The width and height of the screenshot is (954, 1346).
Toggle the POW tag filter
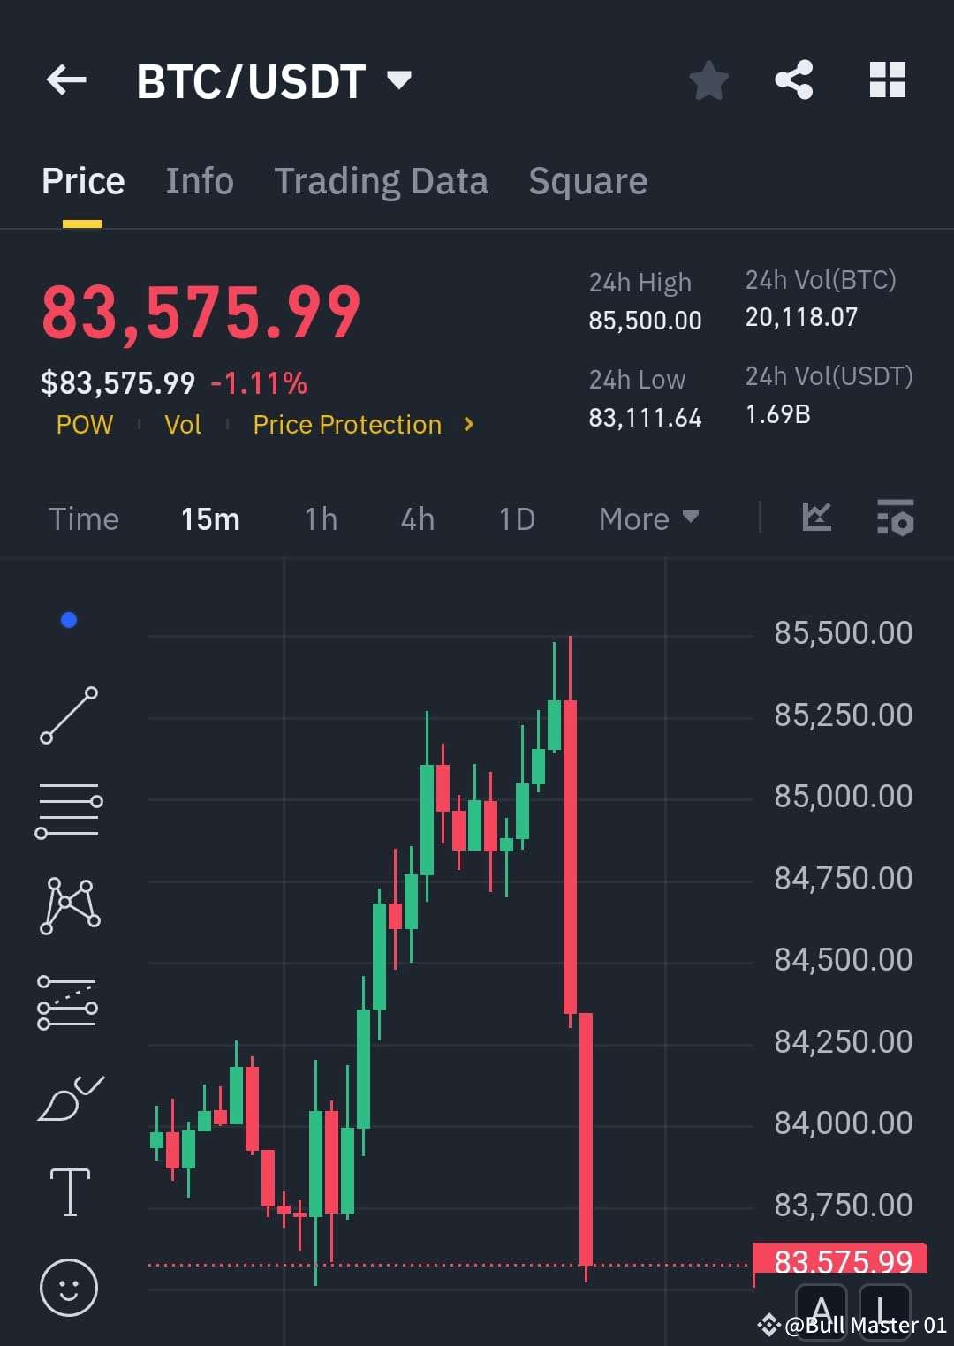pyautogui.click(x=85, y=424)
